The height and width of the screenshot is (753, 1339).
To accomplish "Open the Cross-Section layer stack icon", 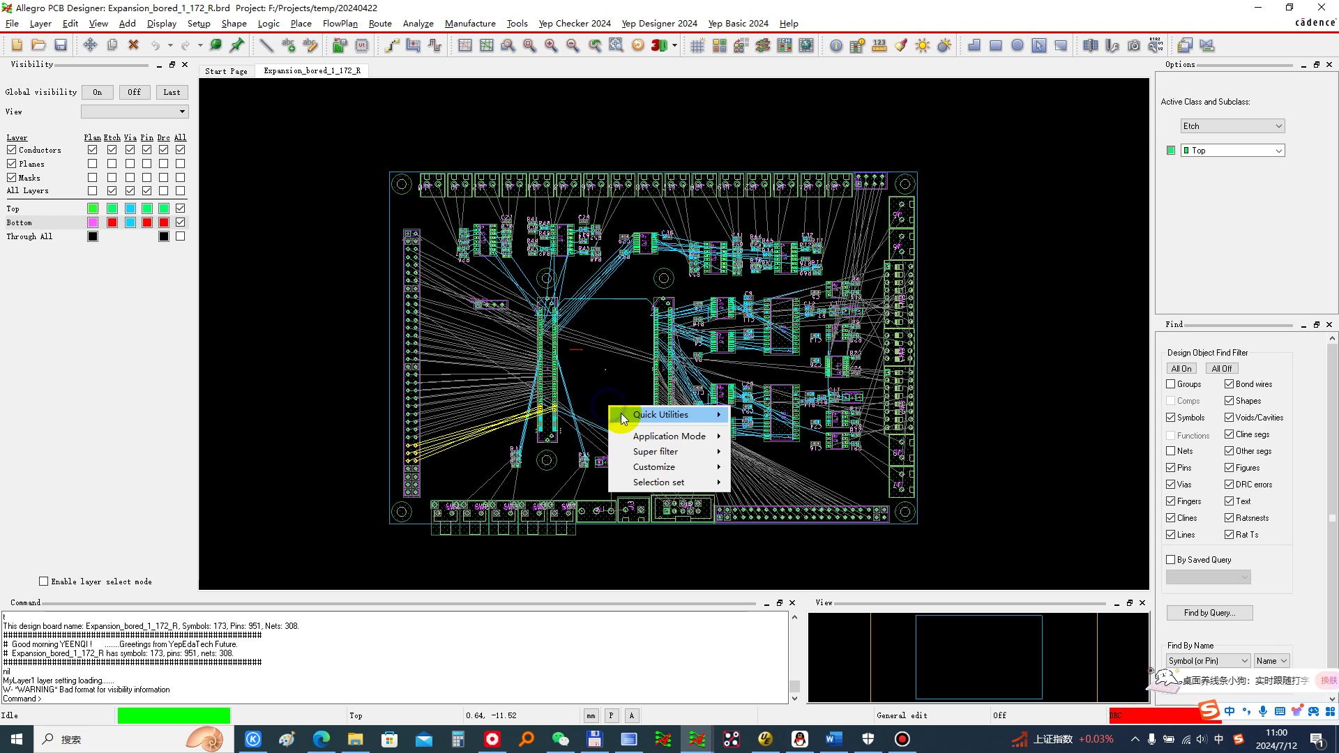I will (x=762, y=45).
